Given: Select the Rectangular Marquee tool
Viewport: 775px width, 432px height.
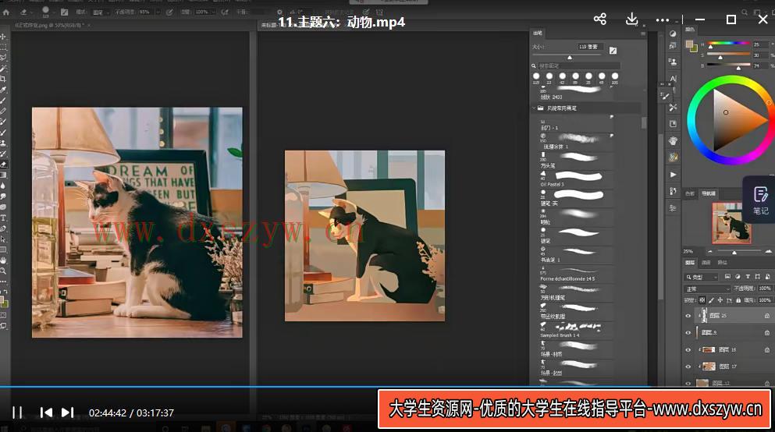Looking at the screenshot, I should 3,47.
